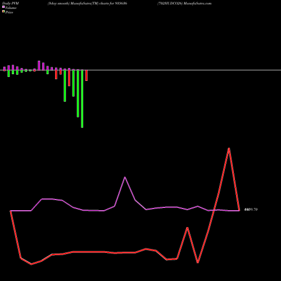This screenshot has width=281, height=281.
Task: Click the 702HUDCO26 MunafaSutra.com title
Action: pos(184,3)
